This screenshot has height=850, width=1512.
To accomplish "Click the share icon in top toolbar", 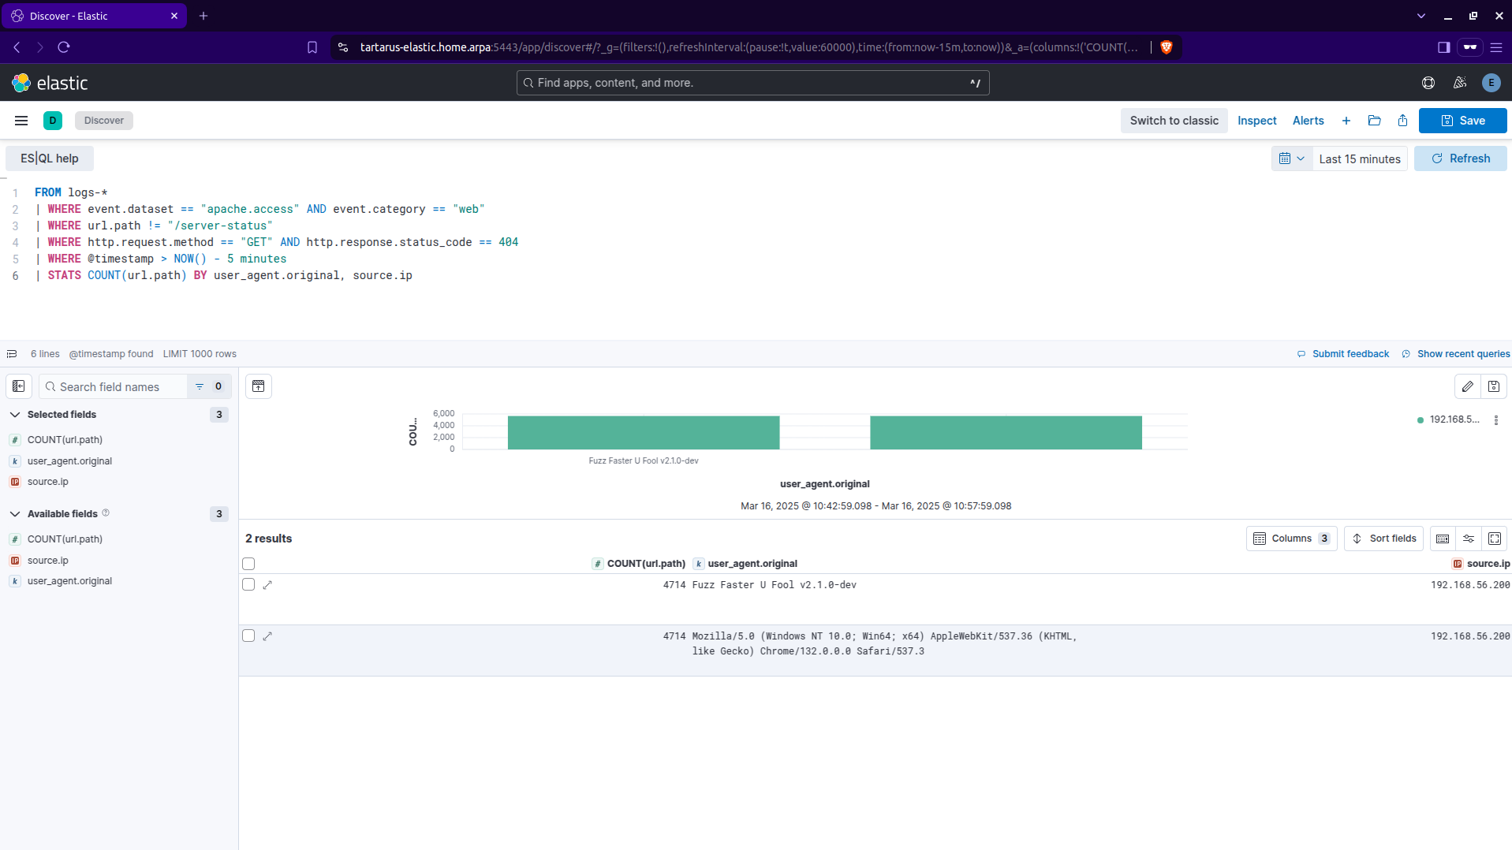I will [x=1402, y=121].
